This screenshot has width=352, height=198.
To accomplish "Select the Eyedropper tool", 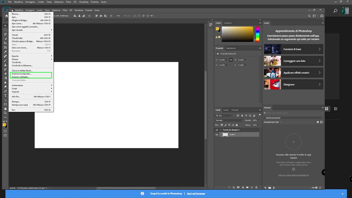I will (5, 52).
